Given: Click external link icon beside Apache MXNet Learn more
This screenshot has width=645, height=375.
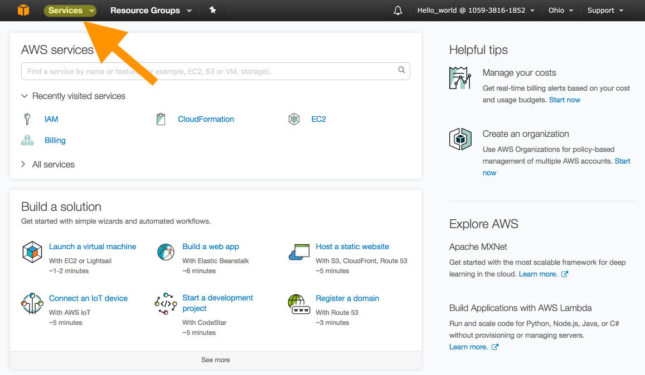Looking at the screenshot, I should click(565, 274).
